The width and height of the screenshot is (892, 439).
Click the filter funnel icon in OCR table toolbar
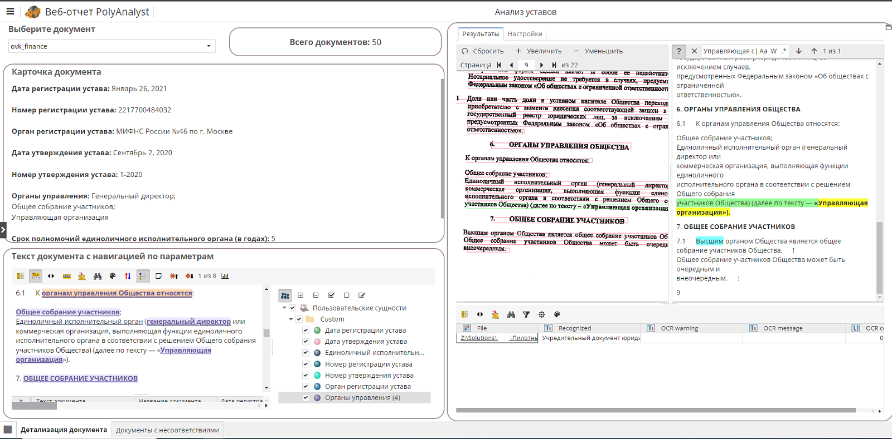526,314
